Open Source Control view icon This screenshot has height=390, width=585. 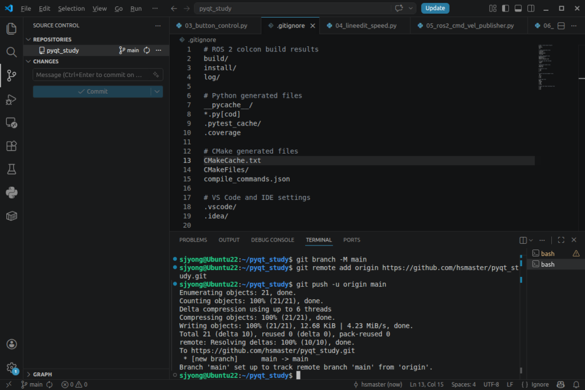tap(11, 75)
